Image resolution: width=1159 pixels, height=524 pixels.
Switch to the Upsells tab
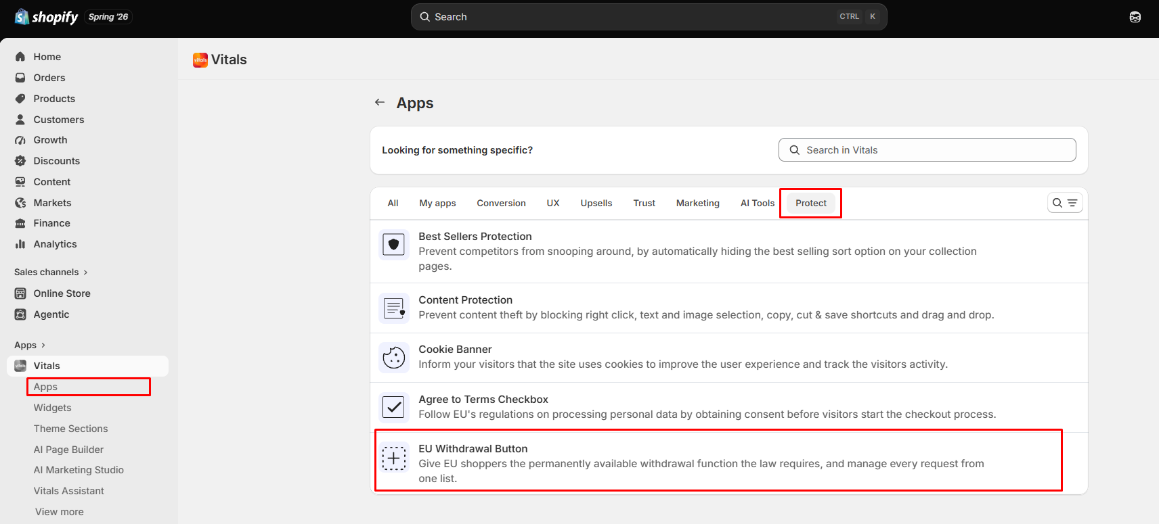point(596,203)
